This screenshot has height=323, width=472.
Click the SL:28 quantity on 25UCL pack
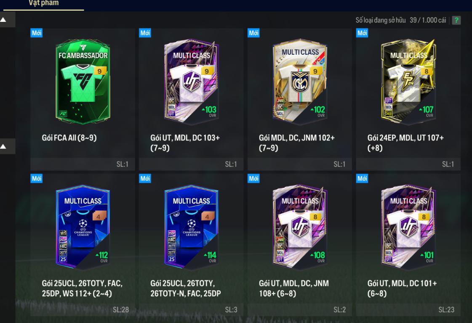coord(121,310)
